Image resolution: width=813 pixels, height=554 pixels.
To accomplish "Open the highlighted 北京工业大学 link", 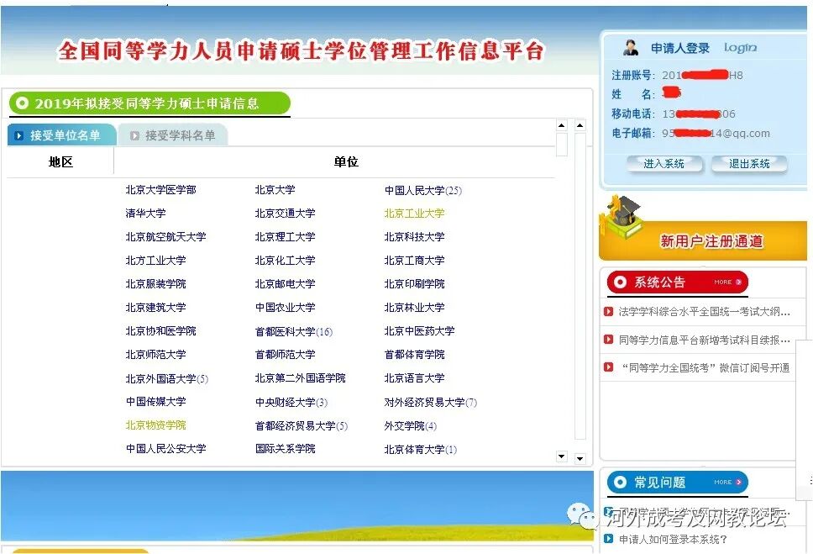I will tap(414, 214).
